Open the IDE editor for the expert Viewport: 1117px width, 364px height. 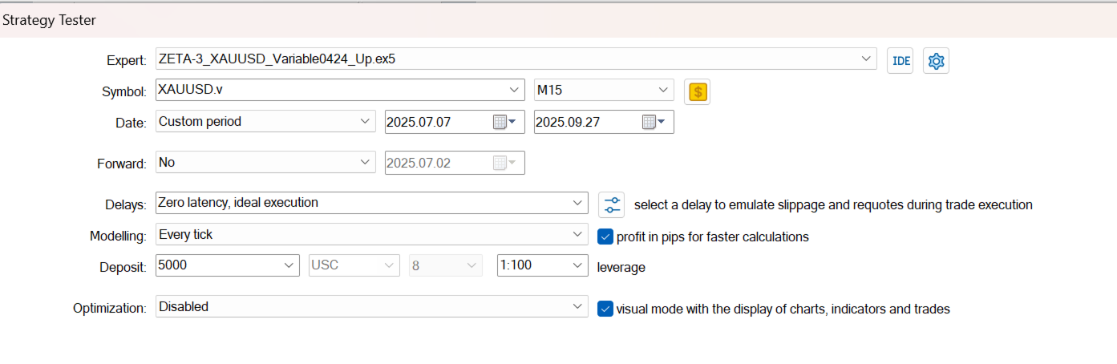tap(900, 60)
